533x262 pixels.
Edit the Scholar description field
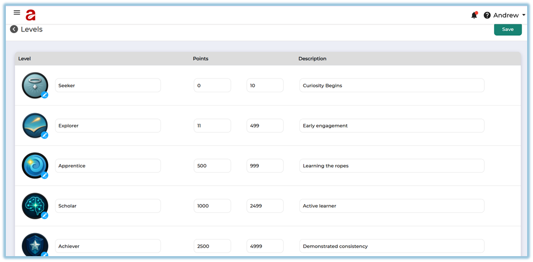tap(391, 206)
